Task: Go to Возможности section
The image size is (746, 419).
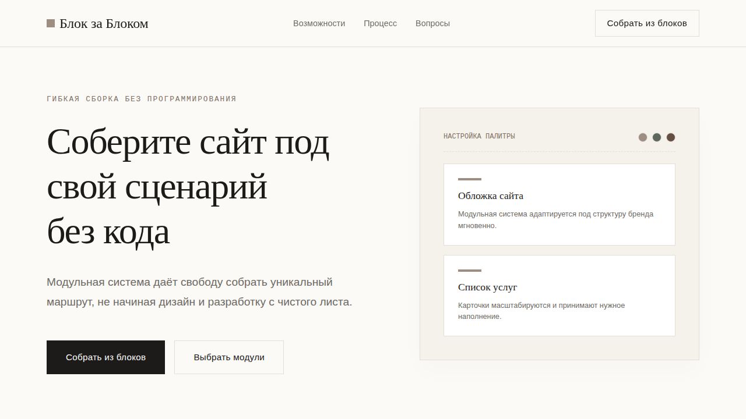Action: point(319,23)
